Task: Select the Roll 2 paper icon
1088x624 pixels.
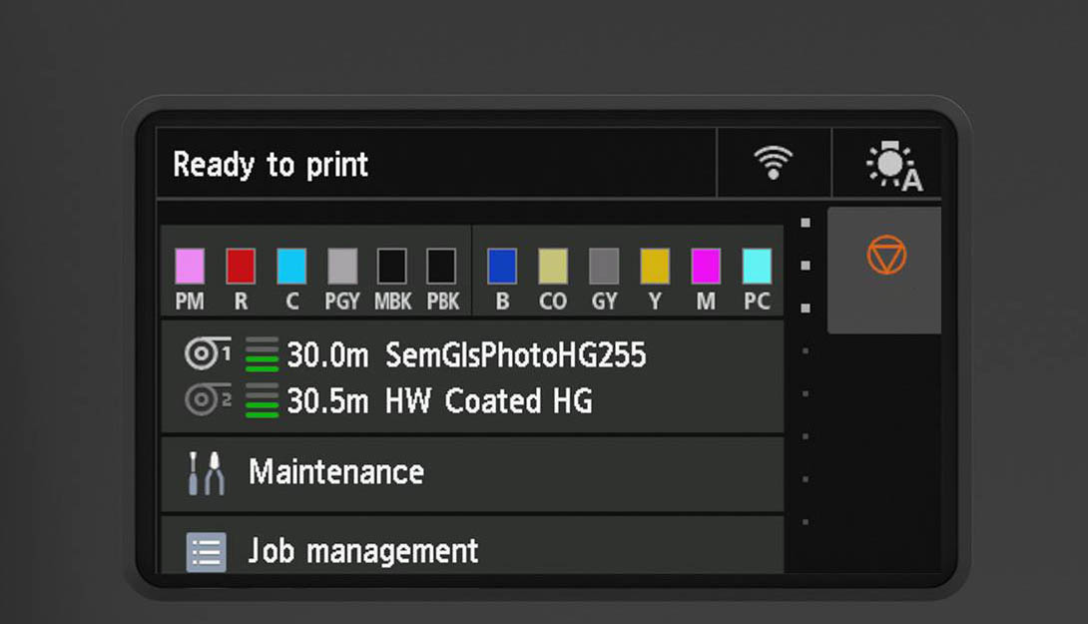Action: tap(207, 400)
